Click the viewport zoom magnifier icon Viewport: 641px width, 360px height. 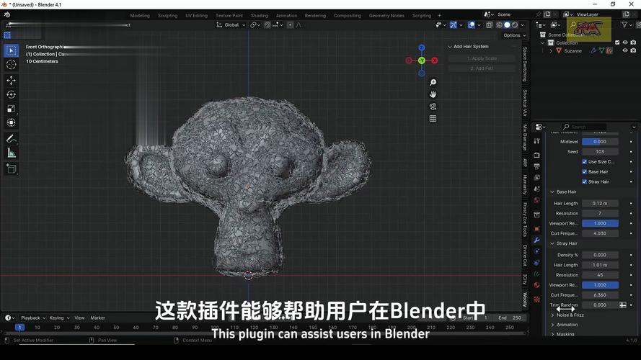pyautogui.click(x=433, y=83)
